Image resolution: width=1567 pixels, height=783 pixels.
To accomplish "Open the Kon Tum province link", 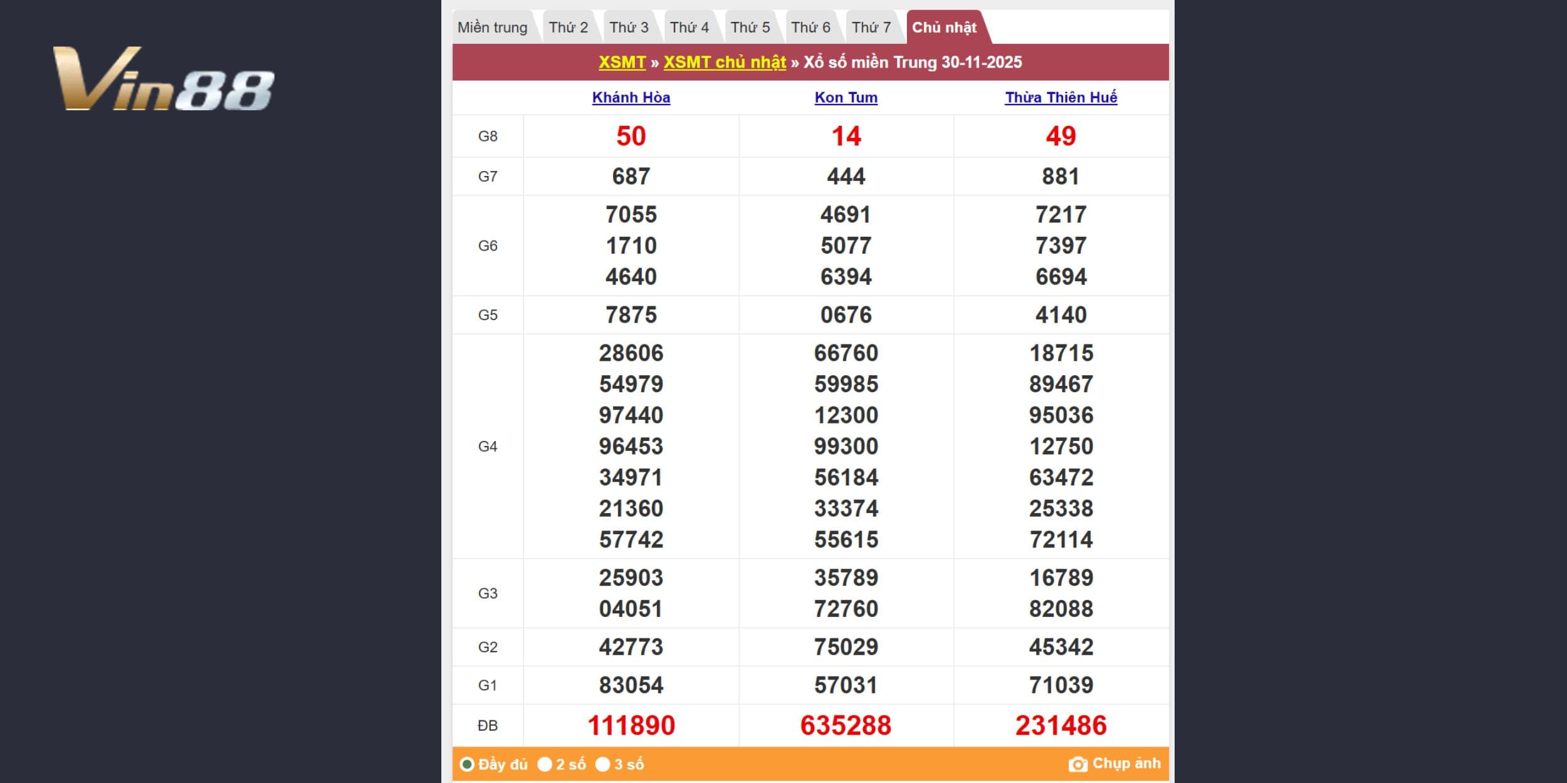I will pos(846,98).
